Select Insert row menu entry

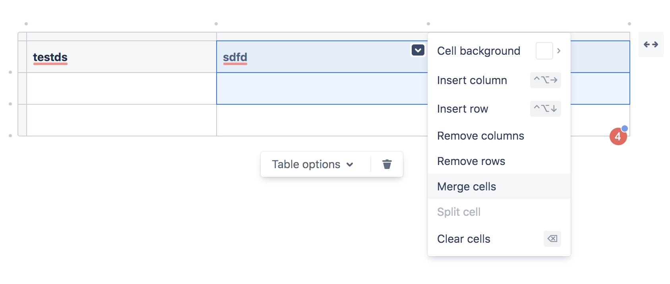pos(462,109)
